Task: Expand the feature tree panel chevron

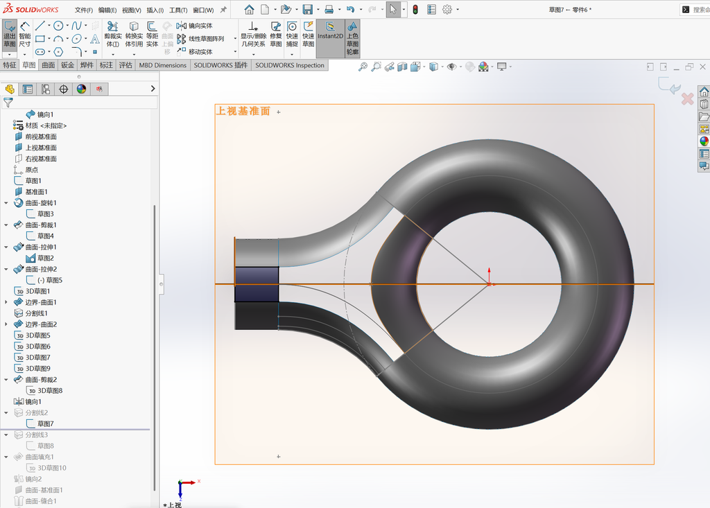Action: [153, 89]
